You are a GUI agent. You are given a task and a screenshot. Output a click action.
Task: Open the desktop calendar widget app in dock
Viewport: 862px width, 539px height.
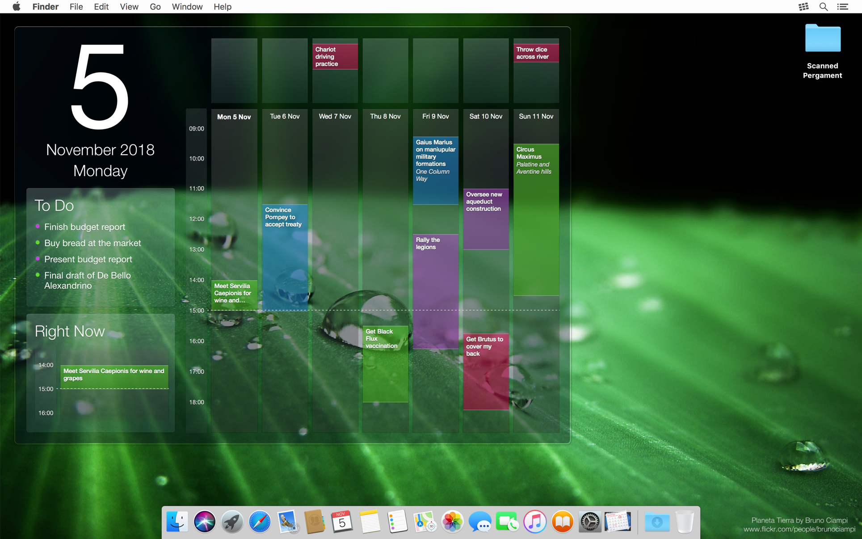click(x=618, y=522)
